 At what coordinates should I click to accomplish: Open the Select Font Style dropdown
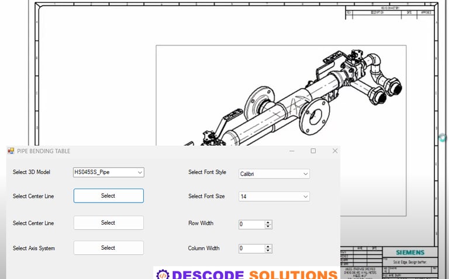click(274, 174)
